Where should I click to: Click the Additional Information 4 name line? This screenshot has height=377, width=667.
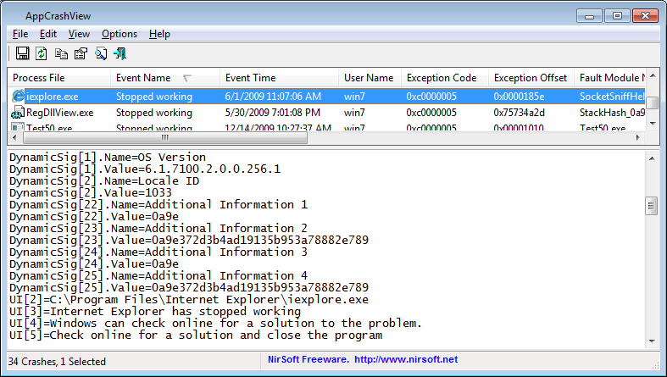click(158, 276)
